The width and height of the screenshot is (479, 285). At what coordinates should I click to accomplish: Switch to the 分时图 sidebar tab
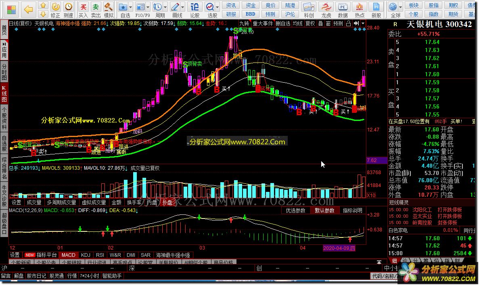point(4,72)
